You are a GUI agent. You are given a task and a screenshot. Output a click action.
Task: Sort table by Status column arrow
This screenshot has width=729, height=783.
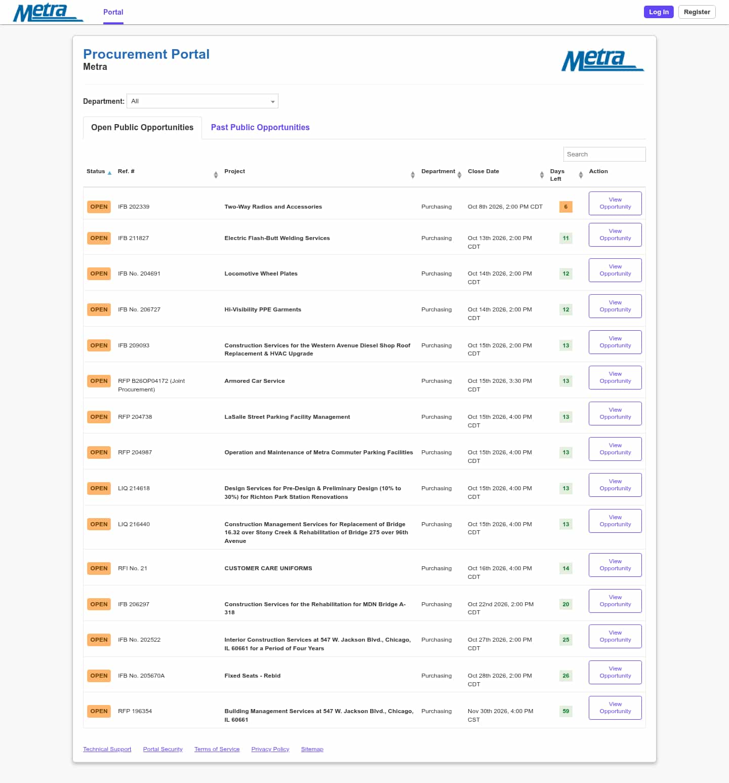click(x=109, y=173)
